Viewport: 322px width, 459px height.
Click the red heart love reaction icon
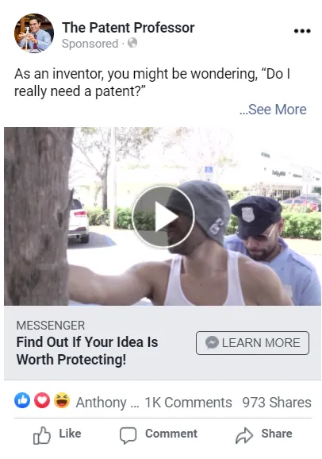[42, 400]
